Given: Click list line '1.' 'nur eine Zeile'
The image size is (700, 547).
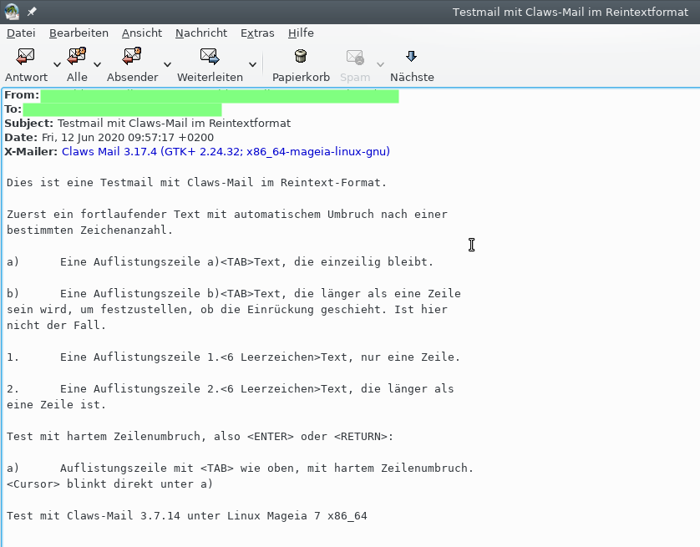Looking at the screenshot, I should point(234,357).
